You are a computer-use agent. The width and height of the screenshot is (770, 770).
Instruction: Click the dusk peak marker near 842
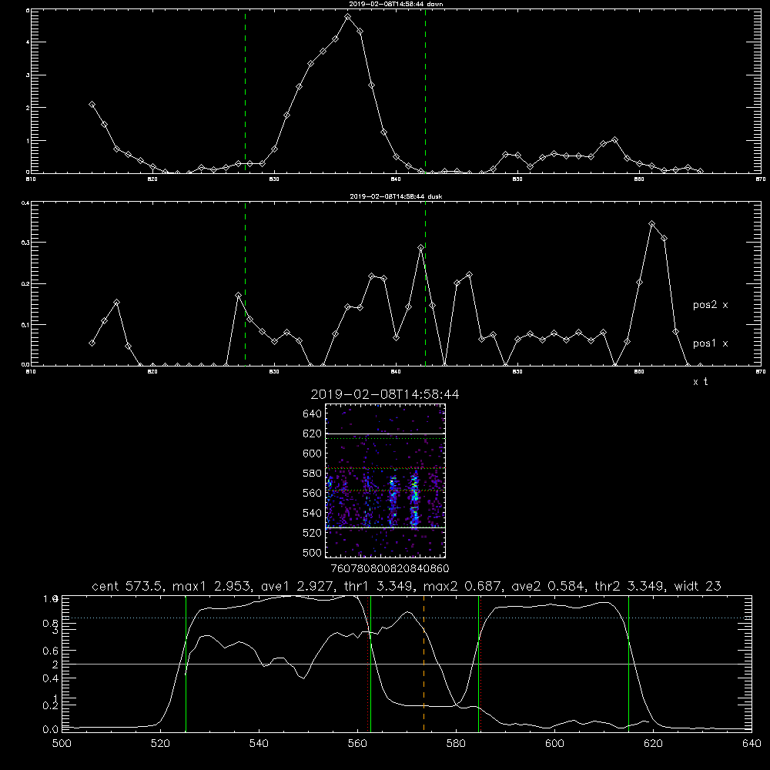pos(421,248)
